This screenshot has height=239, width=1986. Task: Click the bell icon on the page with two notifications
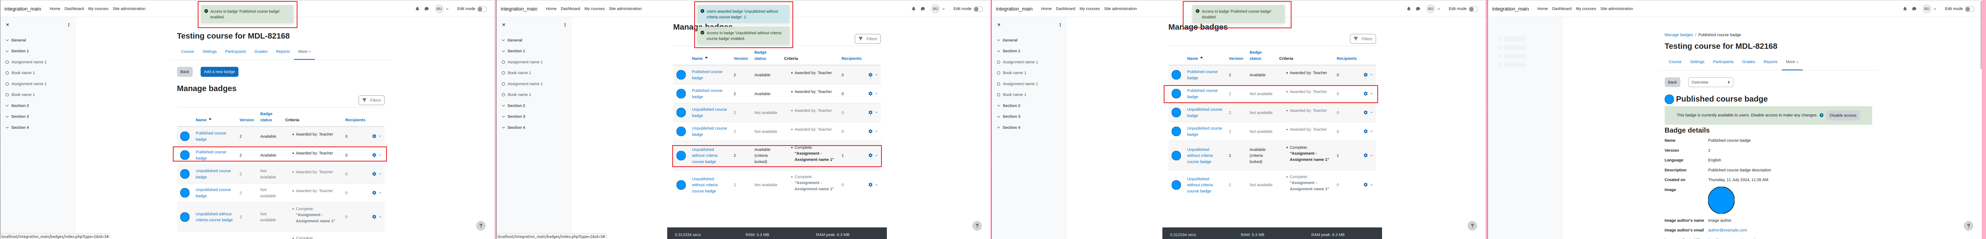(x=914, y=8)
